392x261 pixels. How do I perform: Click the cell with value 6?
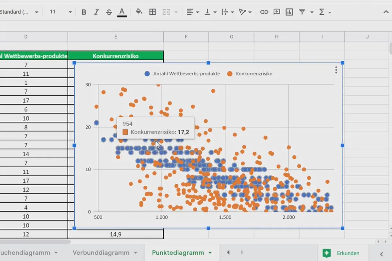tap(26, 110)
